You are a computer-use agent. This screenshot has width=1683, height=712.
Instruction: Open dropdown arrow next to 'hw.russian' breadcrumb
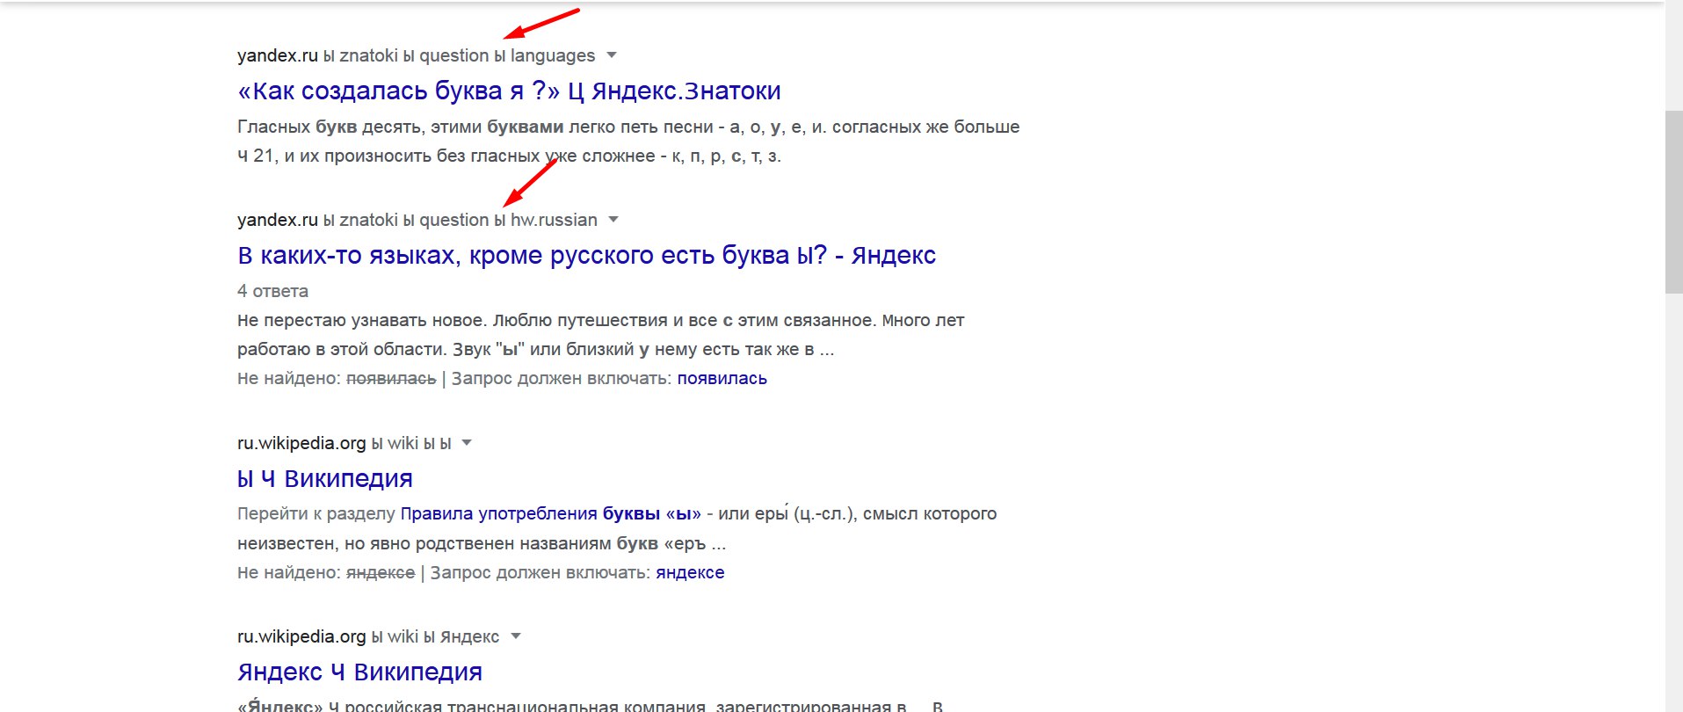(613, 220)
